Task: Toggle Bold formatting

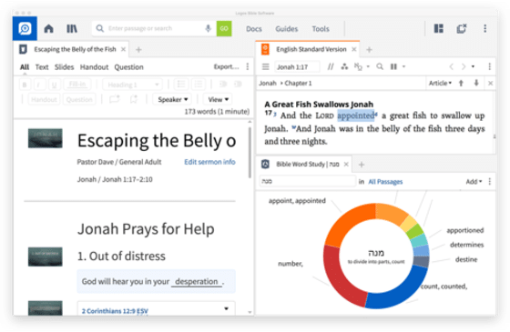Action: pos(25,85)
